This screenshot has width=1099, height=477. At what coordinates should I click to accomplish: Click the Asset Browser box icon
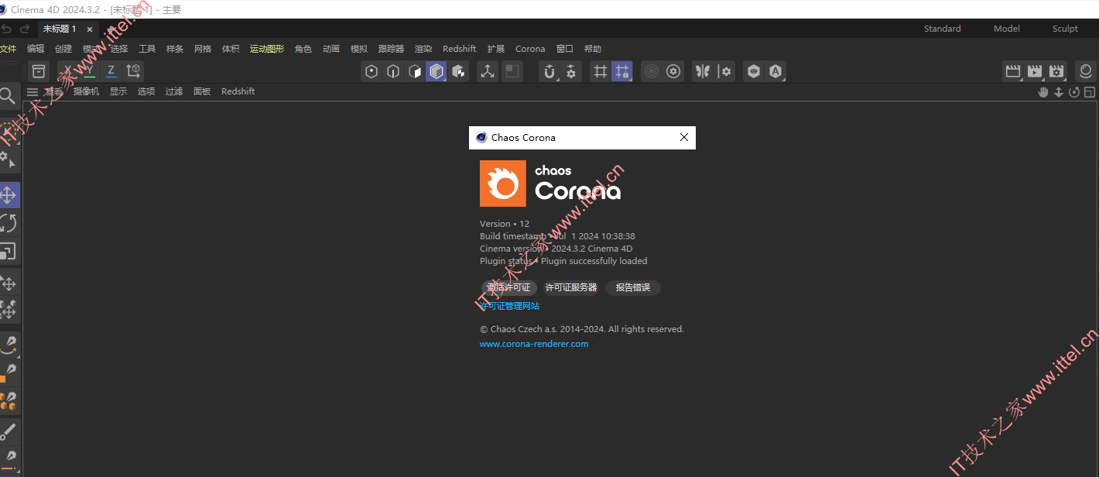coord(39,71)
